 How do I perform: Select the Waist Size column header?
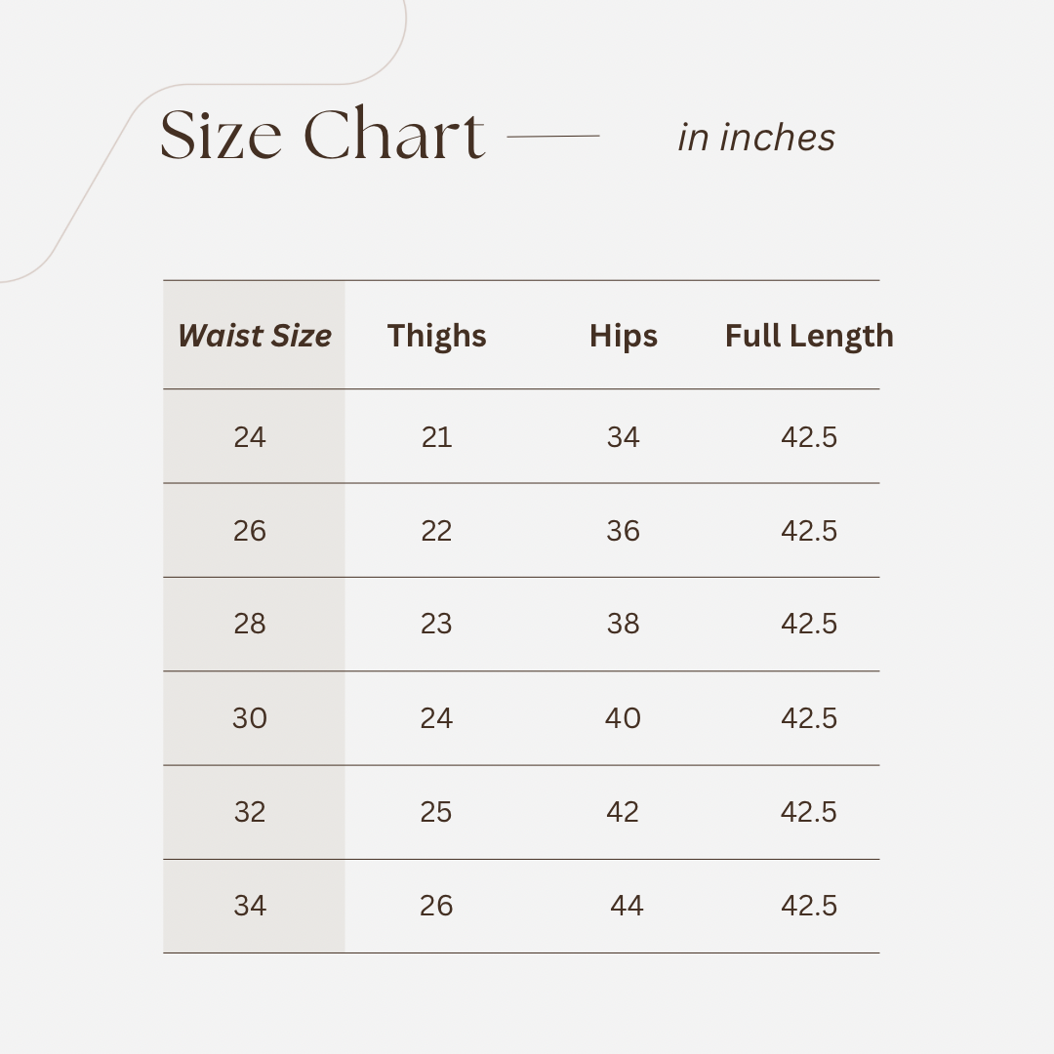(254, 336)
